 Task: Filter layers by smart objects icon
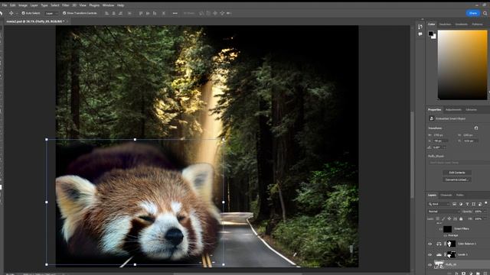pyautogui.click(x=480, y=204)
